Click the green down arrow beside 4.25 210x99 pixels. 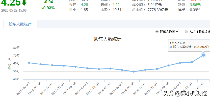24,3
